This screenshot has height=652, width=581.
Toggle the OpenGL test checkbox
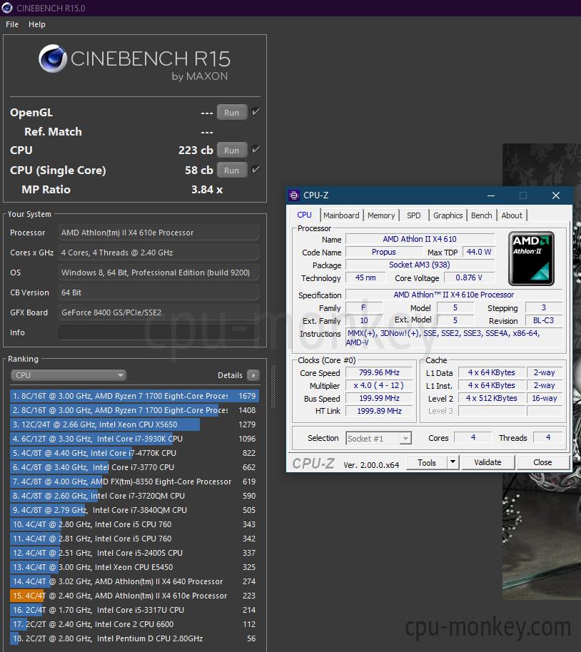click(x=256, y=112)
